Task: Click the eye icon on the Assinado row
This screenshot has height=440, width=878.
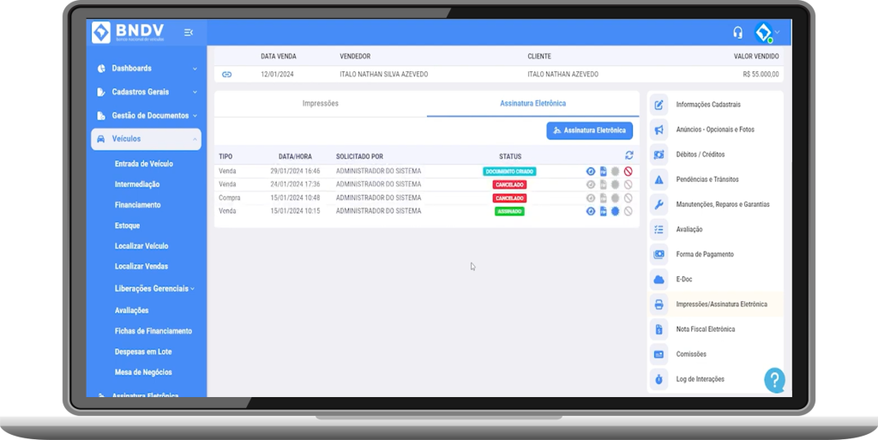Action: point(590,211)
